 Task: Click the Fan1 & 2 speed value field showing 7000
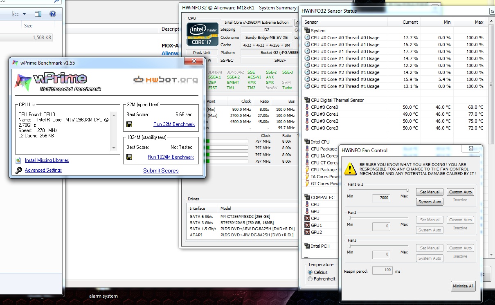381,198
